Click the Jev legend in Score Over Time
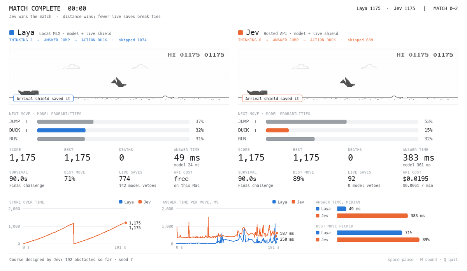 144,202
